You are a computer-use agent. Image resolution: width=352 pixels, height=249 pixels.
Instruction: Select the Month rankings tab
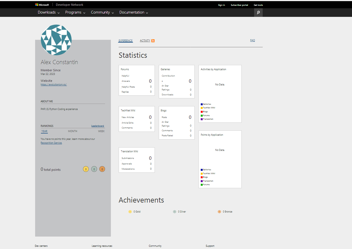tap(73, 131)
